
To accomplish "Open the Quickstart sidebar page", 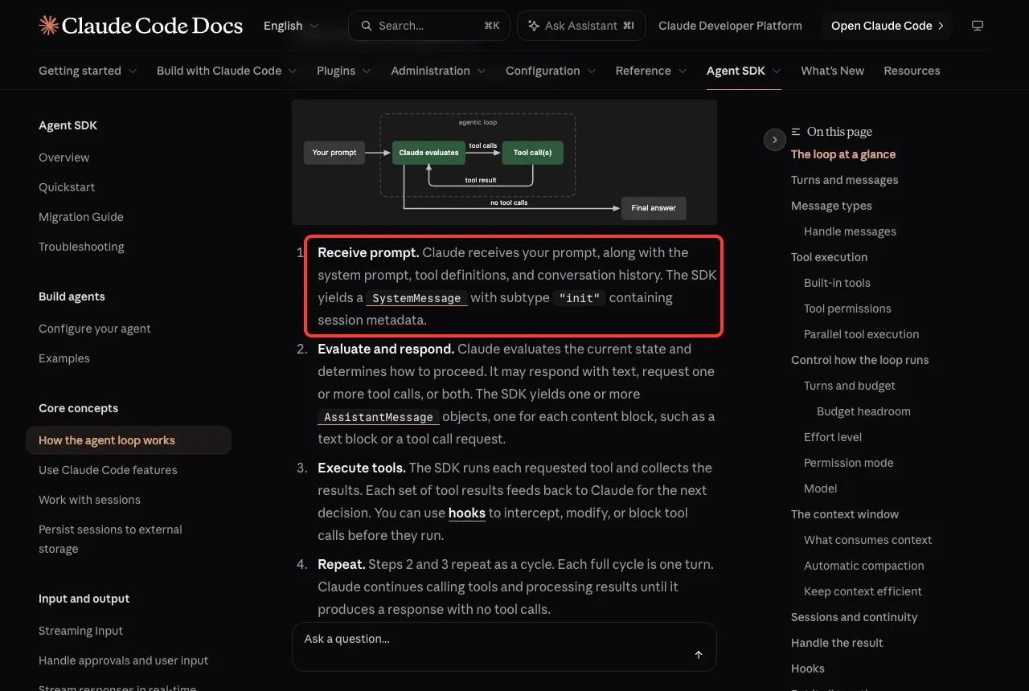I will (67, 187).
